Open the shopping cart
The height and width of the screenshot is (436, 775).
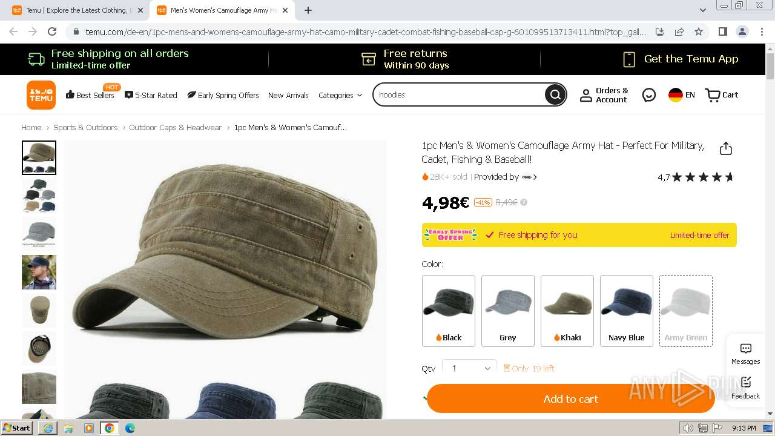pyautogui.click(x=722, y=95)
